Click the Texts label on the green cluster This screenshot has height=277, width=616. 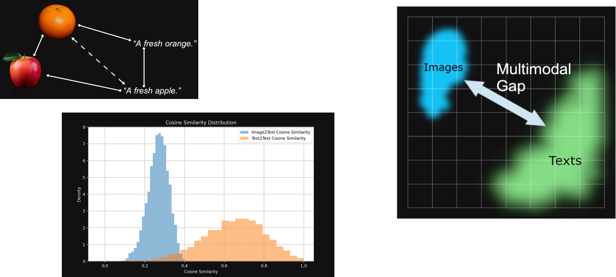click(x=565, y=161)
